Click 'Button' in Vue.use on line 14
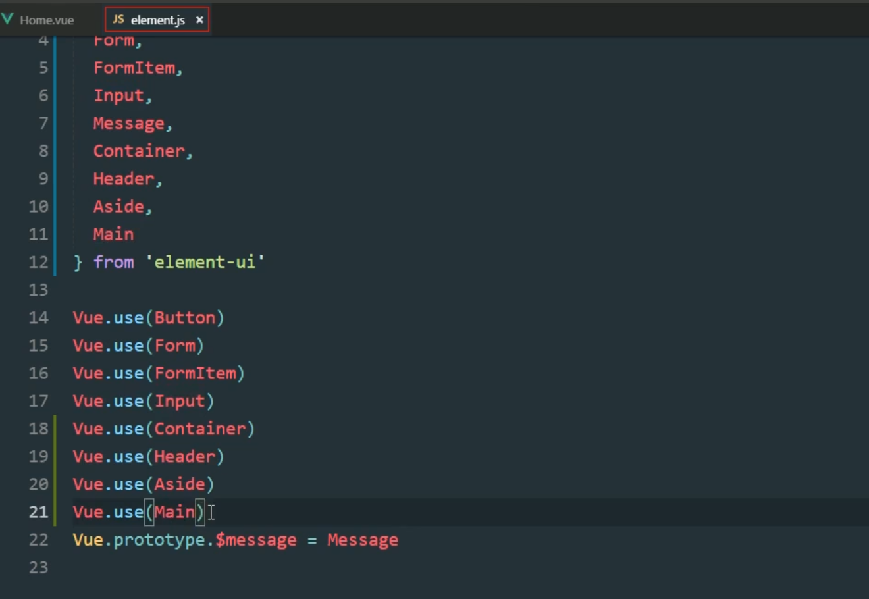The height and width of the screenshot is (599, 869). pyautogui.click(x=184, y=317)
